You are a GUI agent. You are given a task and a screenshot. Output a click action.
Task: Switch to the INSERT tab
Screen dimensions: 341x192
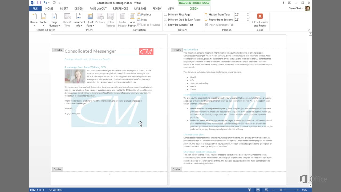pyautogui.click(x=64, y=8)
